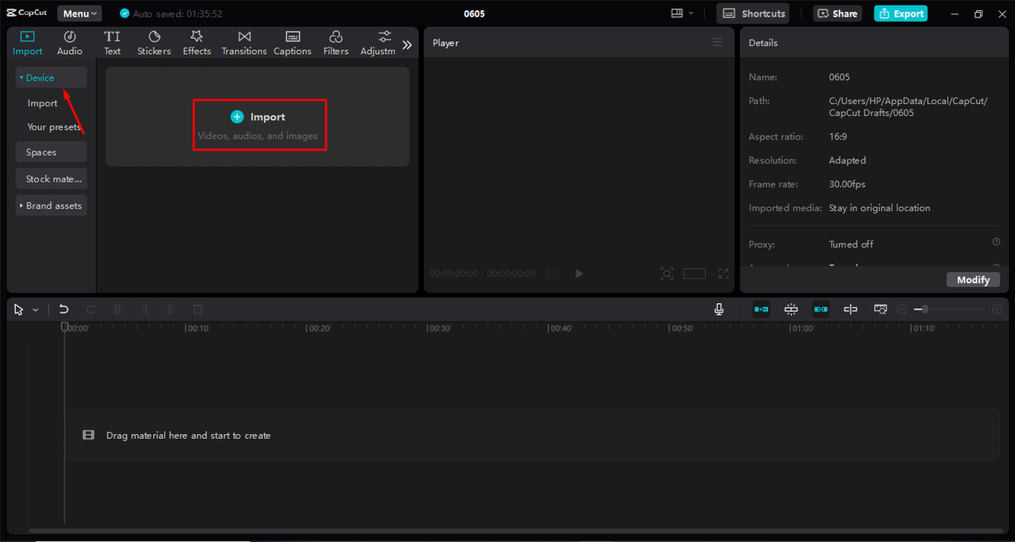Click the delete right trim tool
Image resolution: width=1015 pixels, height=542 pixels.
(171, 309)
